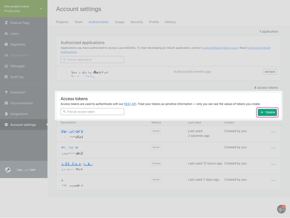This screenshot has height=218, width=290.
Task: Open the Segments section
Action: (17, 44)
